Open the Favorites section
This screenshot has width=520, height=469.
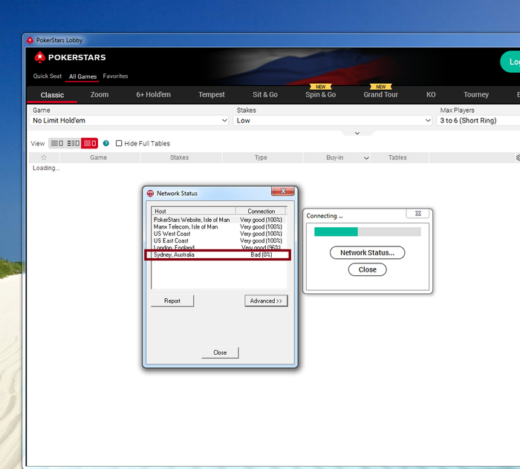click(x=115, y=76)
